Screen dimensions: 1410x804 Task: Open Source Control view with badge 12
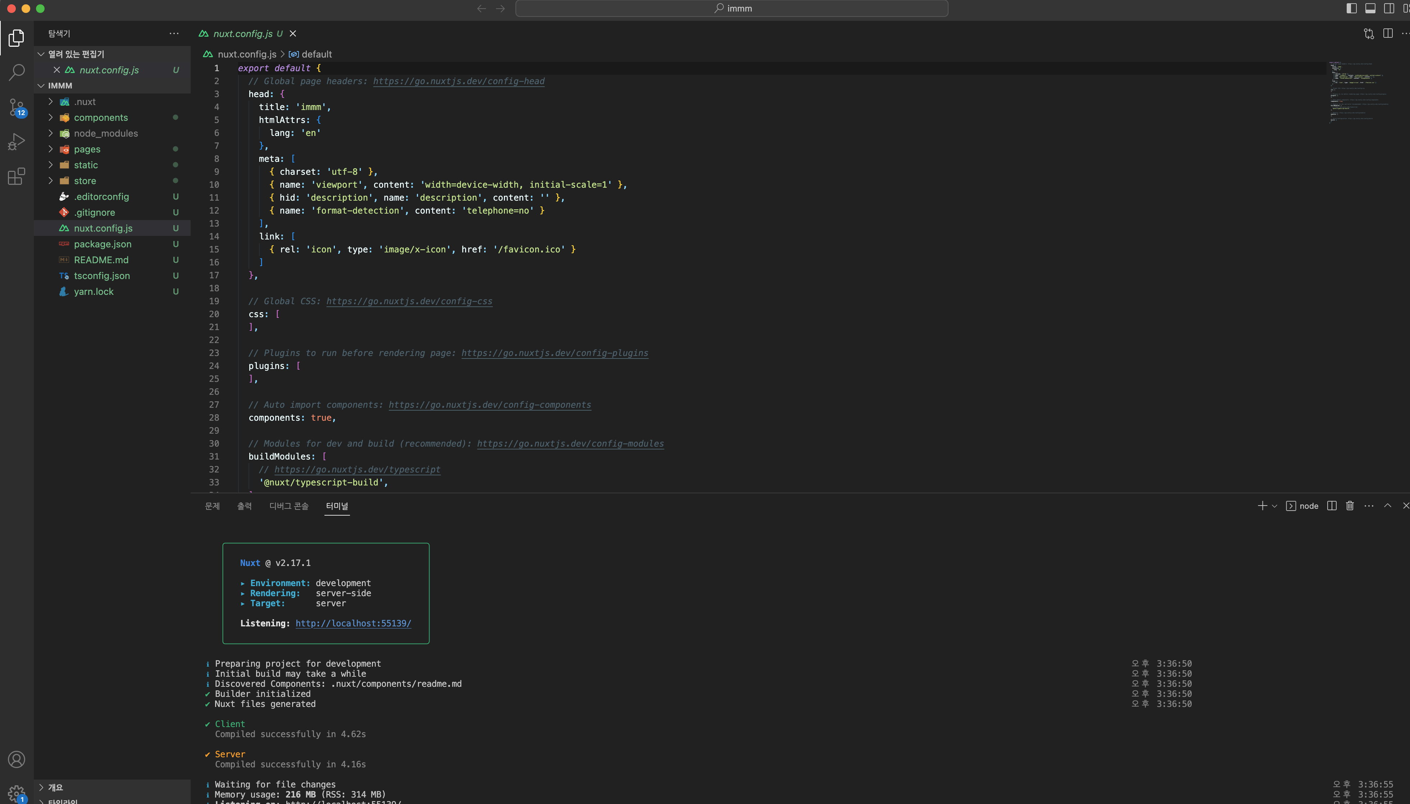point(17,107)
